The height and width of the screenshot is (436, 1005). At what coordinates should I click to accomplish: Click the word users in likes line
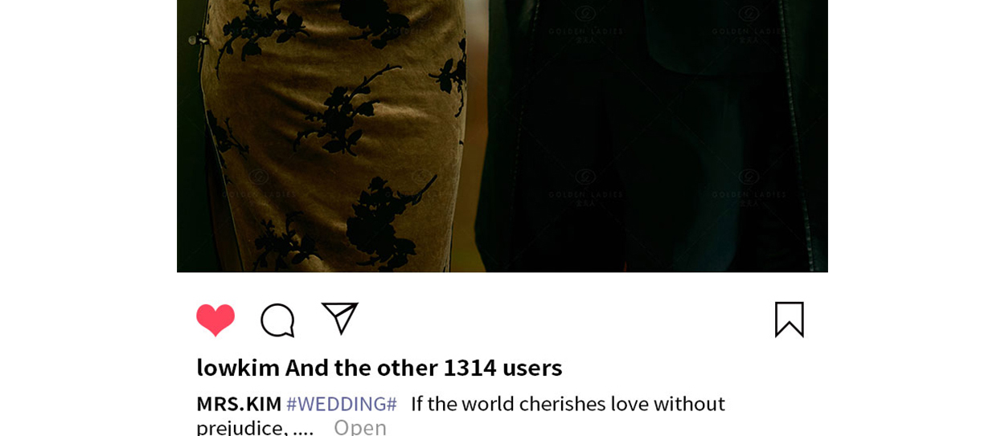click(x=532, y=367)
